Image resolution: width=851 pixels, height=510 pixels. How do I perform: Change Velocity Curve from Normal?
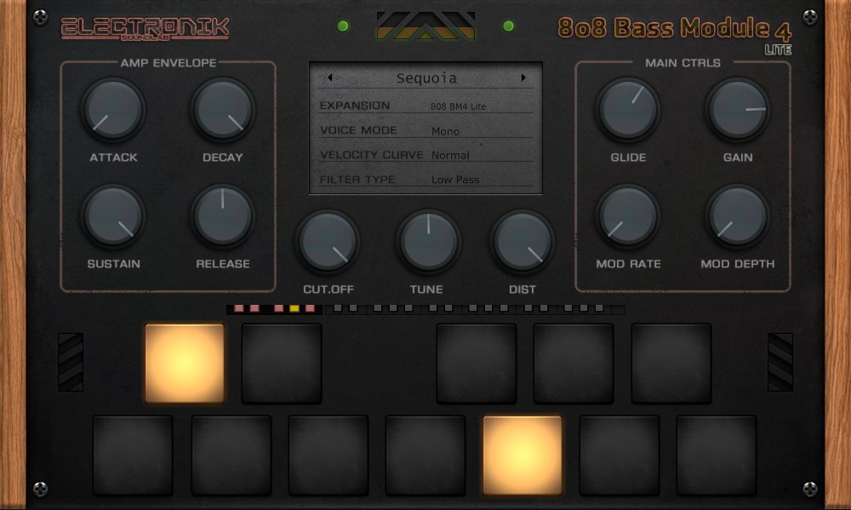[x=451, y=156]
